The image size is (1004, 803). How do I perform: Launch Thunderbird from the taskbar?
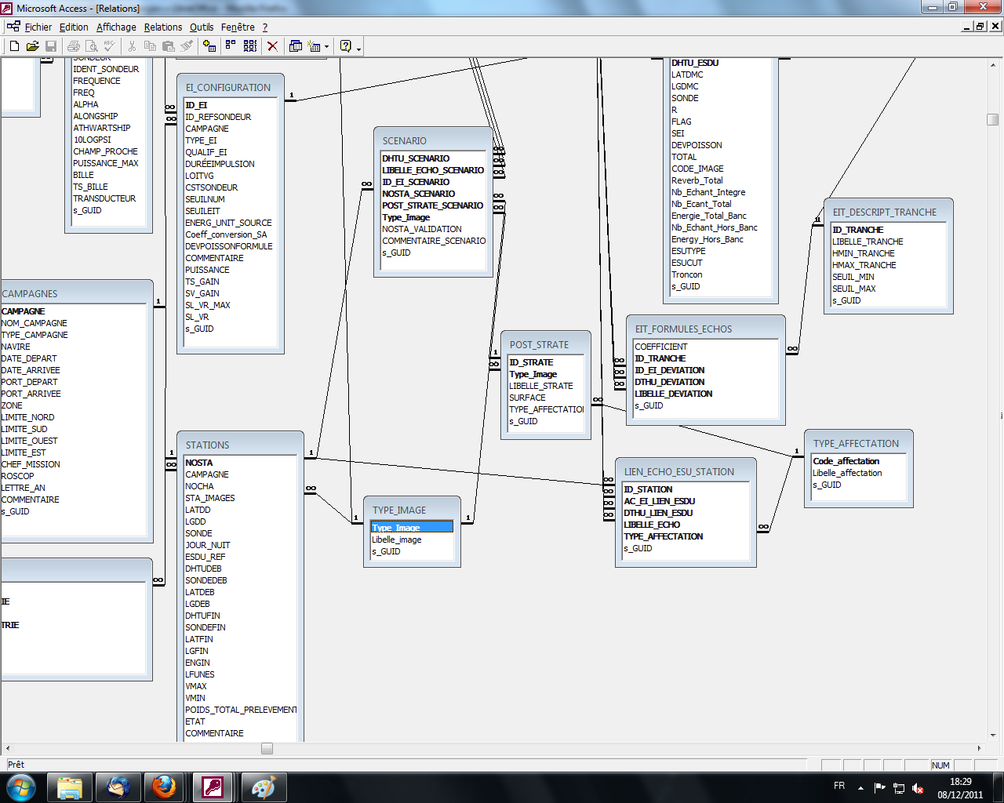click(118, 787)
